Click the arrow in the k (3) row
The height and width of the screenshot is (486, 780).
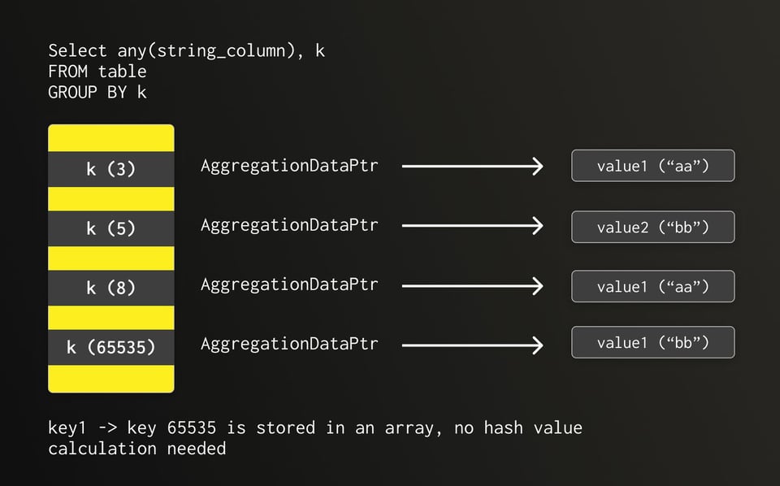click(472, 167)
